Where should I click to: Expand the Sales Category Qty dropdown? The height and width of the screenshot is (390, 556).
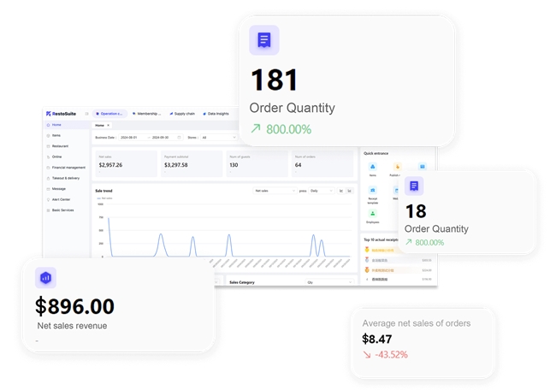328,282
